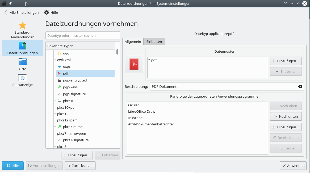Open the Startanzeige sidebar icon

click(x=23, y=78)
